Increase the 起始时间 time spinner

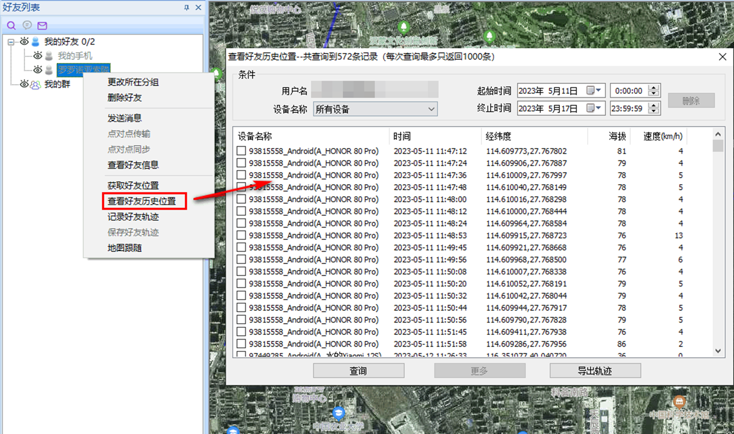pos(654,88)
